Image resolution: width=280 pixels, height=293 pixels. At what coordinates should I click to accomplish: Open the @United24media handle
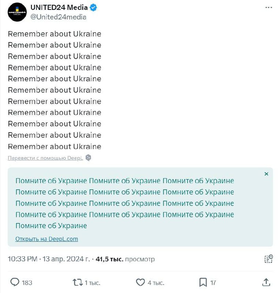point(59,17)
